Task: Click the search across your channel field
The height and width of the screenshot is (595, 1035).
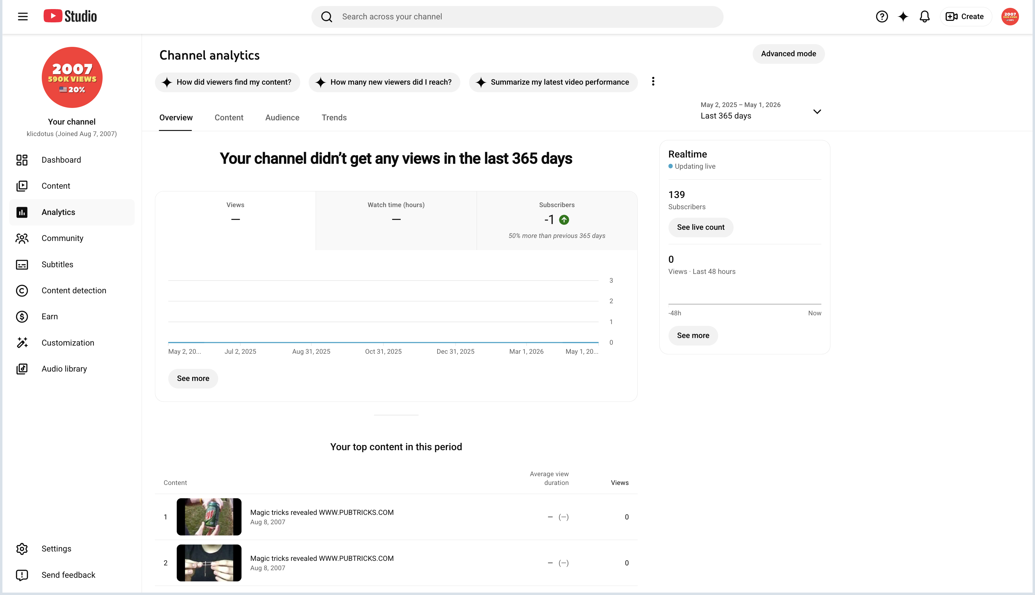Action: (517, 17)
